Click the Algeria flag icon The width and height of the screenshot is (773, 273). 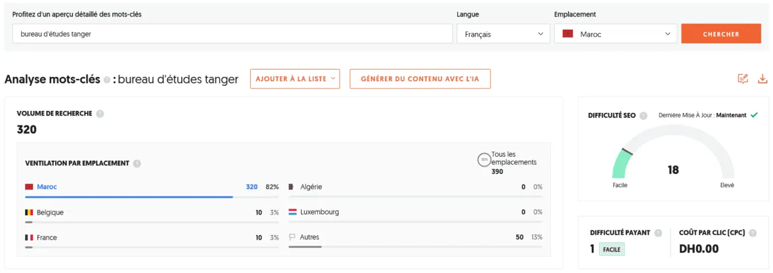click(x=292, y=187)
